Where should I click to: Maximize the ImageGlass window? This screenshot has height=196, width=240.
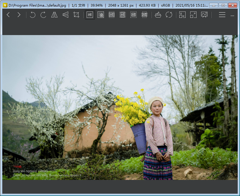point(223,5)
